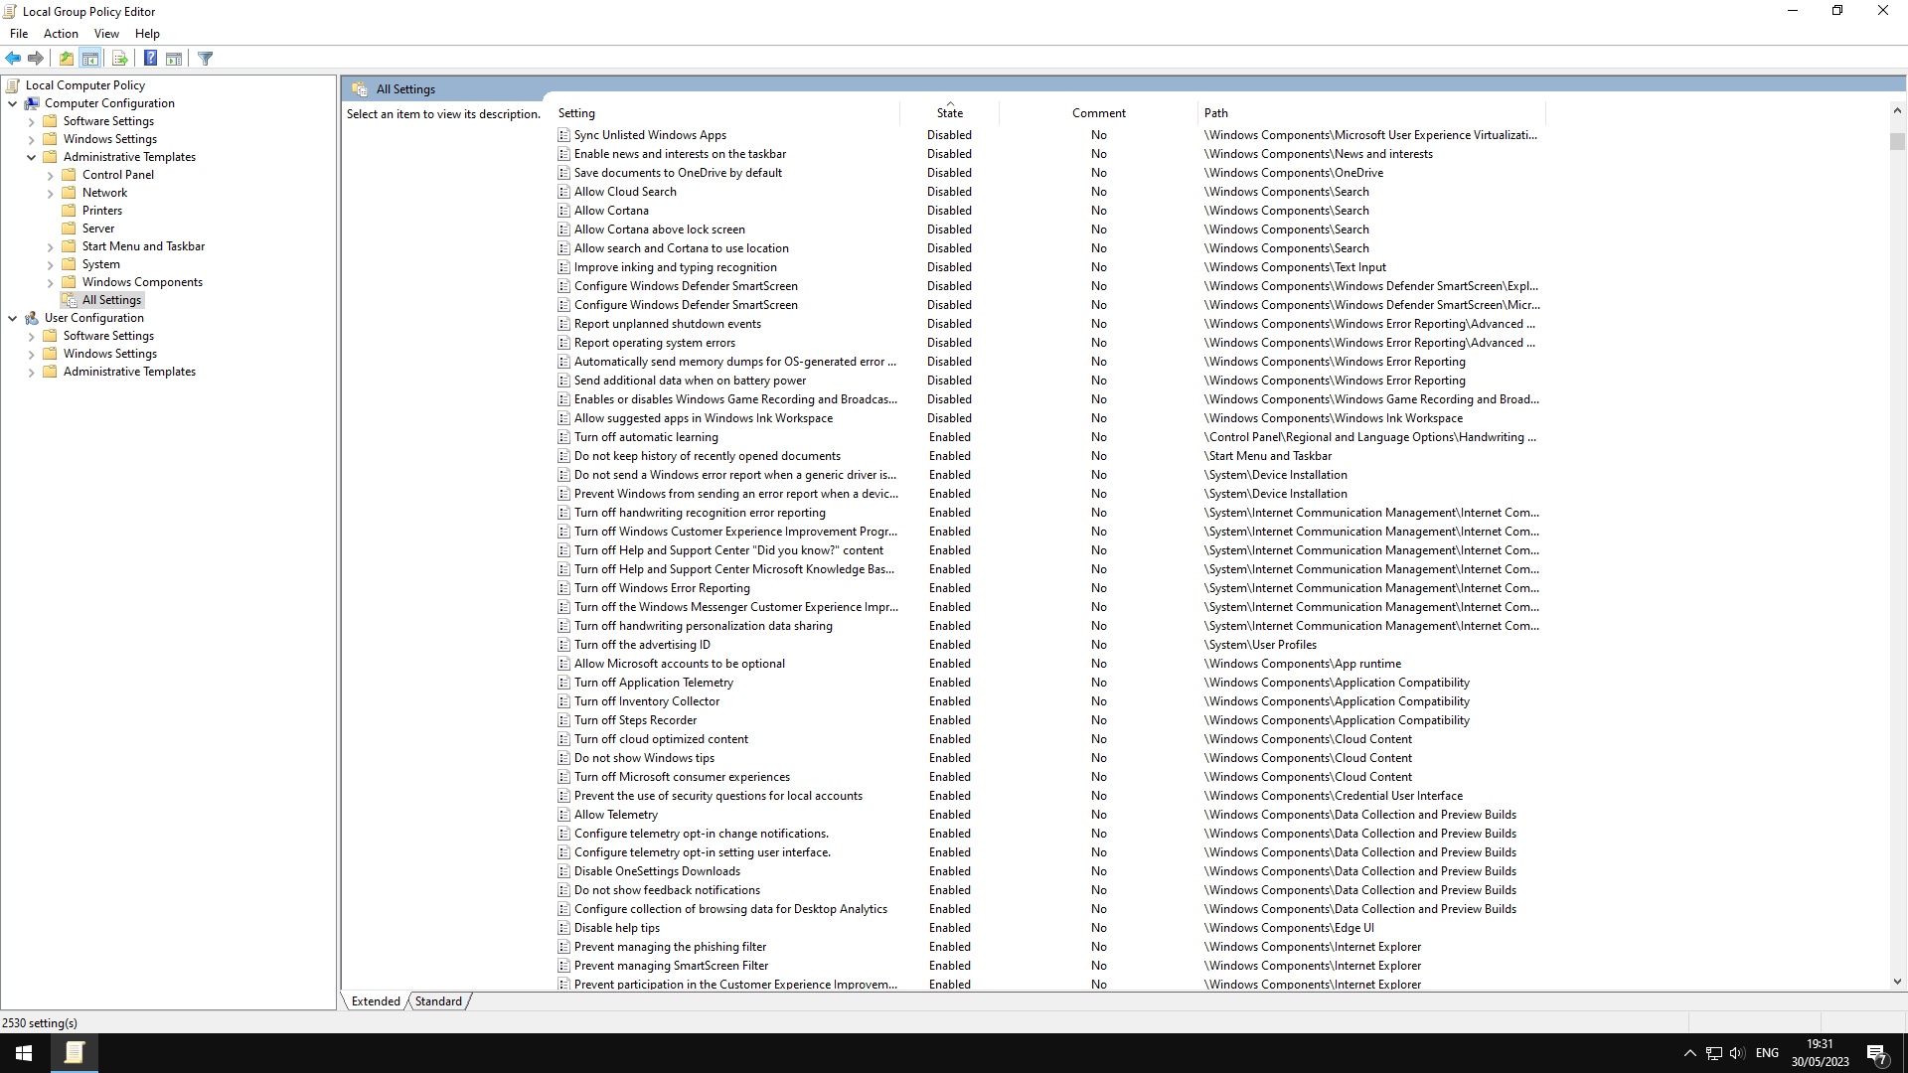
Task: Click the volume speaker icon in the tray
Action: [x=1737, y=1053]
